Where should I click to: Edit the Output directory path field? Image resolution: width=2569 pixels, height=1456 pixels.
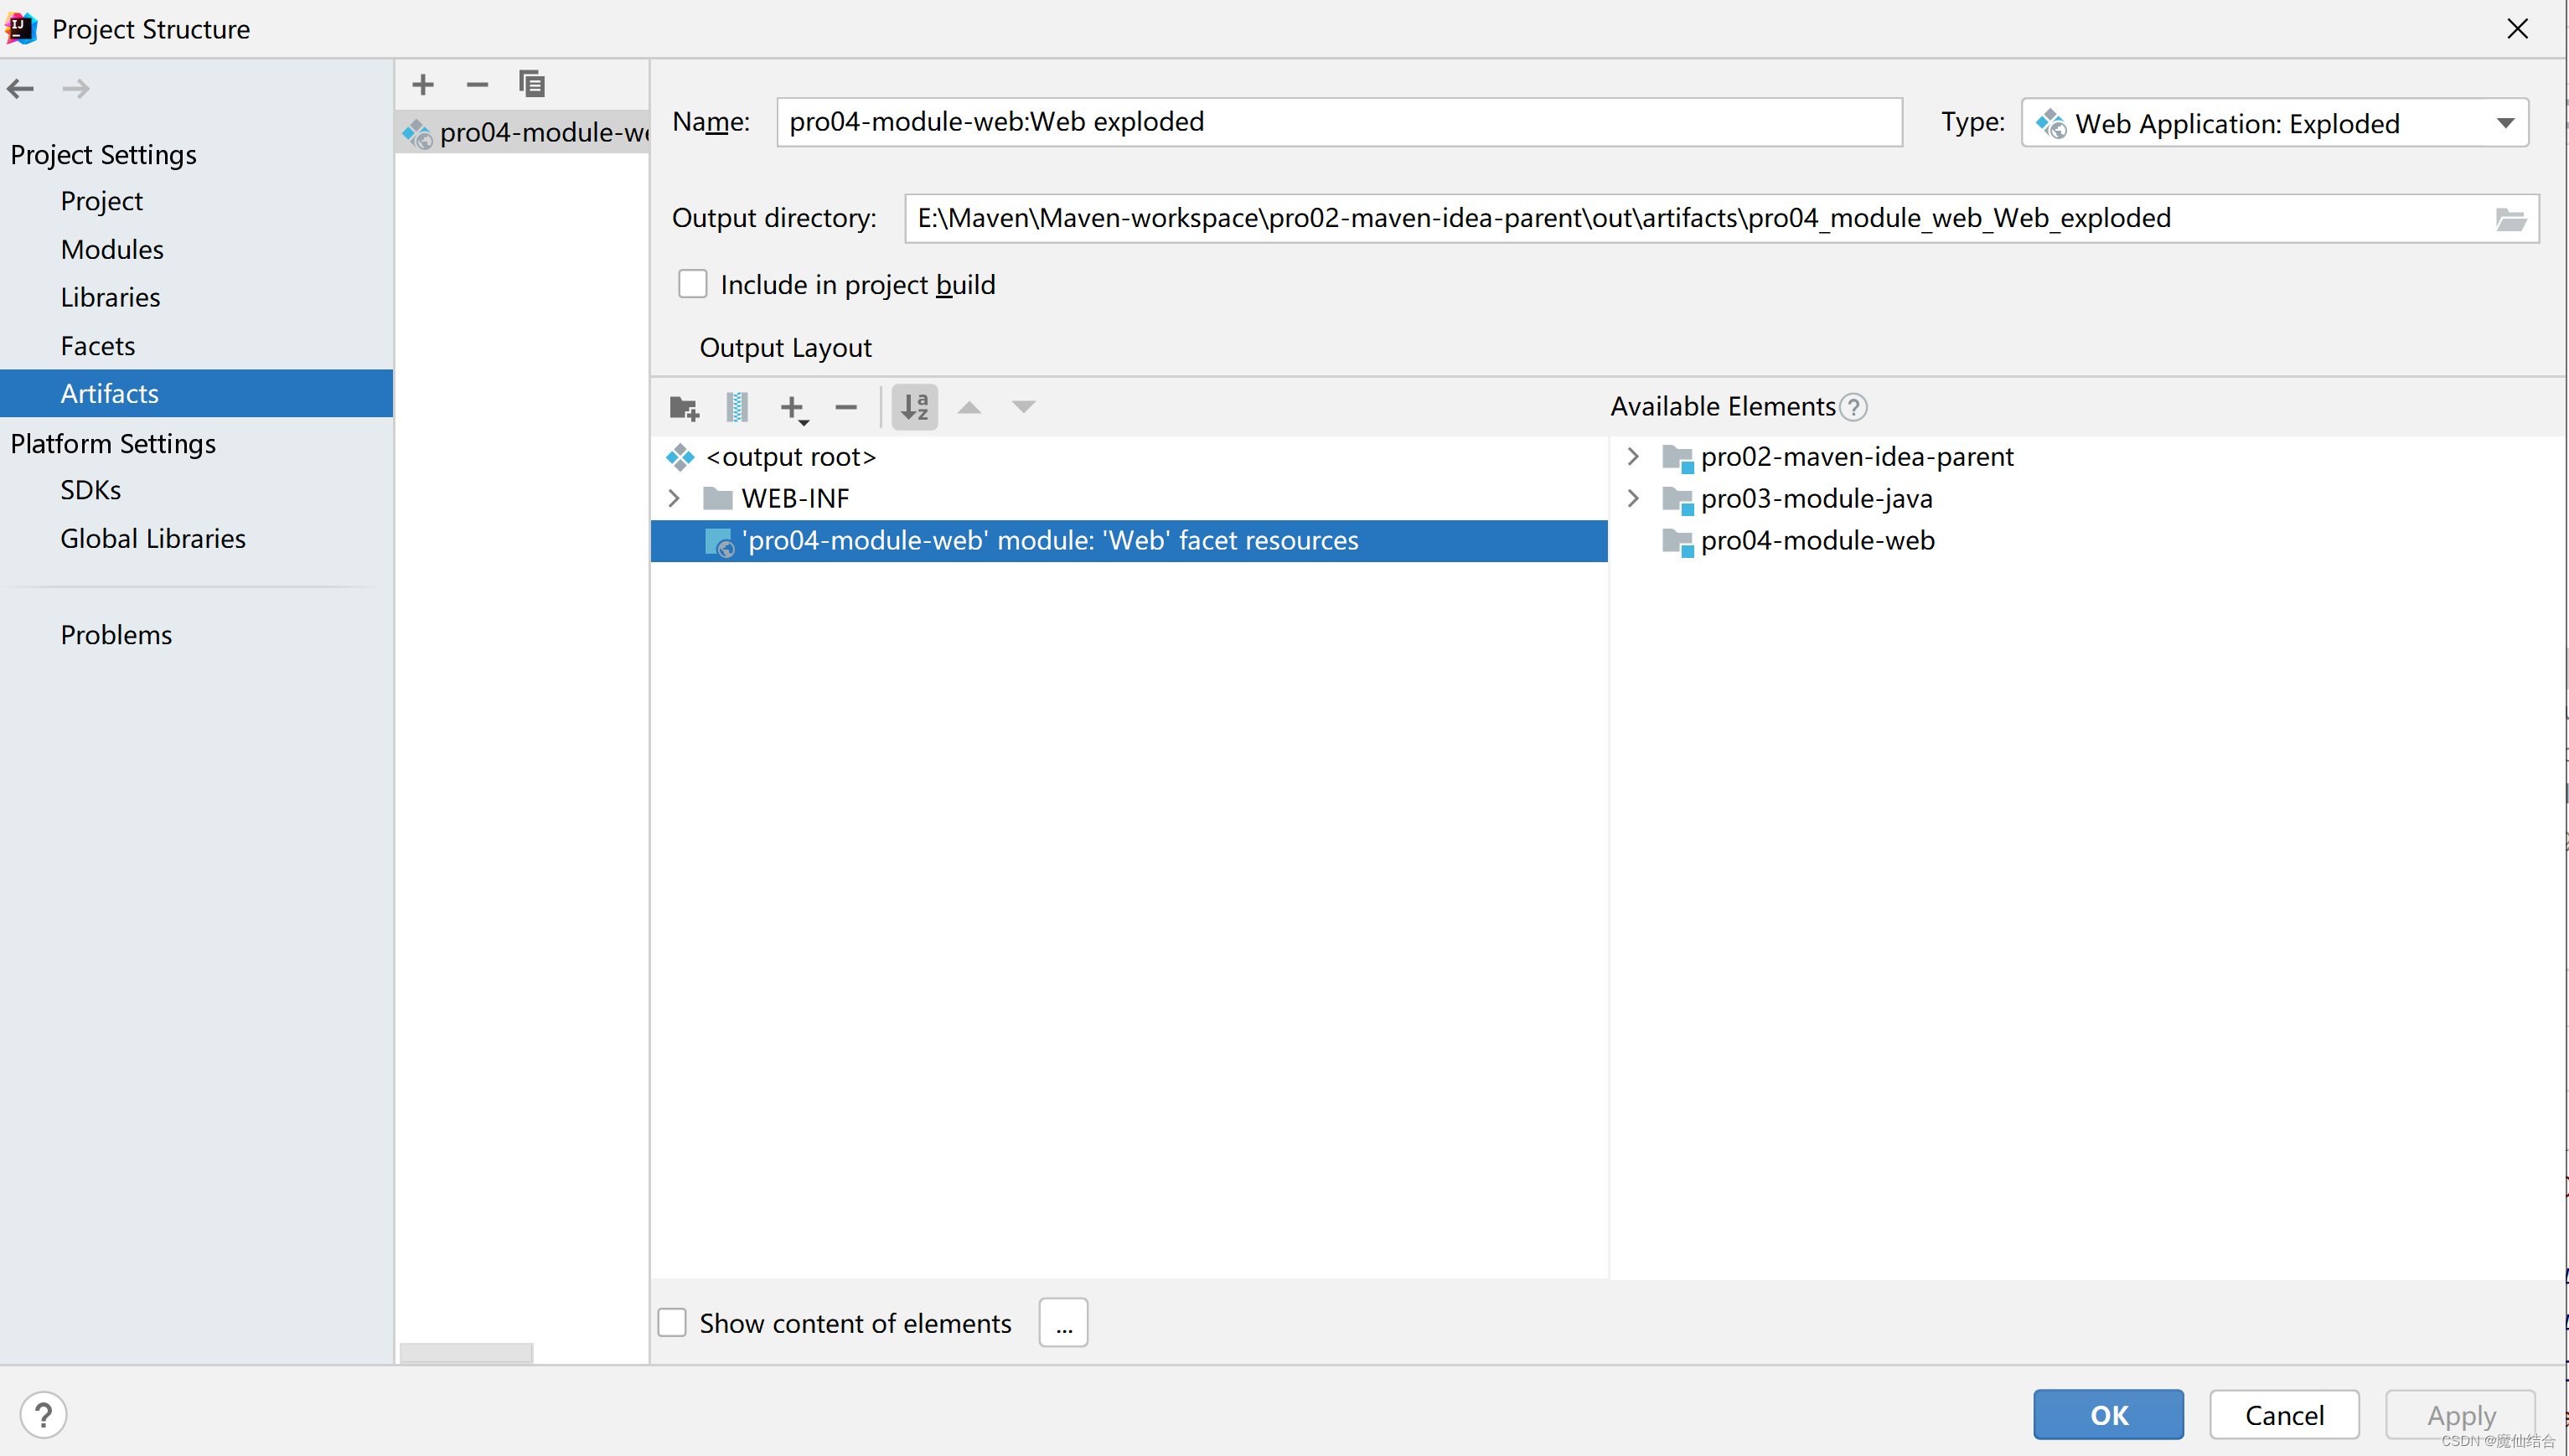click(1699, 218)
